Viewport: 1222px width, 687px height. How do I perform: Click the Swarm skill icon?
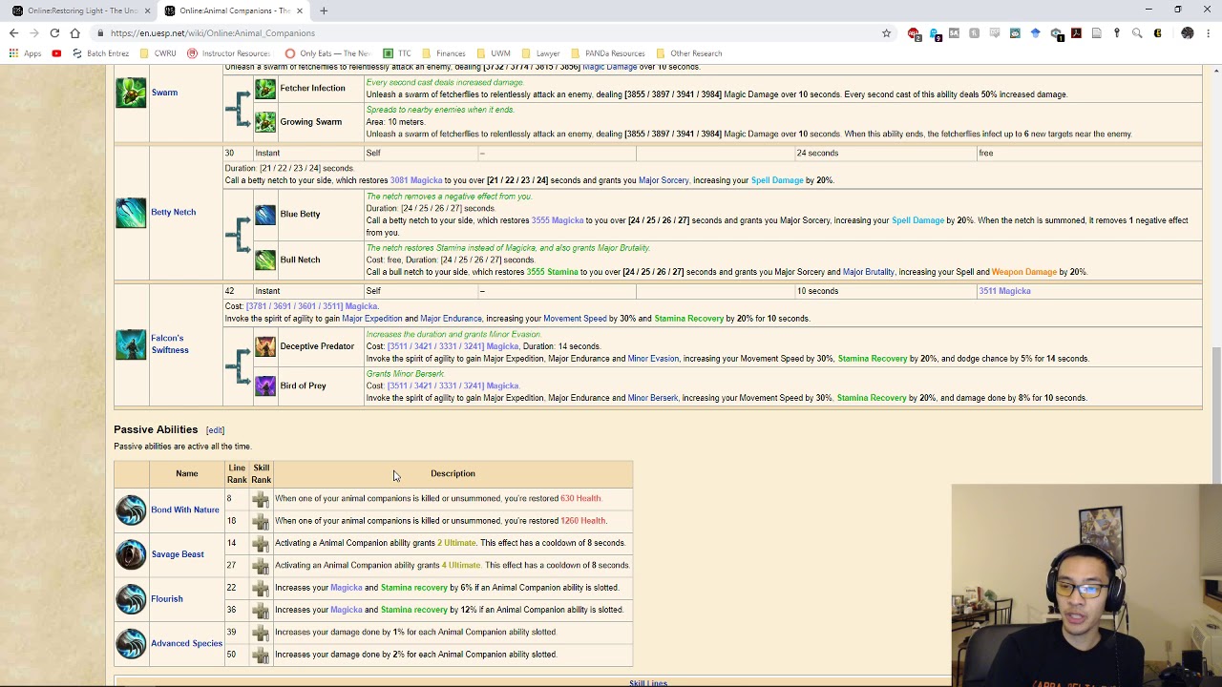pos(131,93)
